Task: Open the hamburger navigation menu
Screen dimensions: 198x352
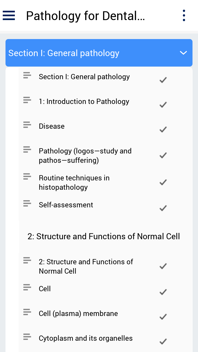Action: click(9, 15)
